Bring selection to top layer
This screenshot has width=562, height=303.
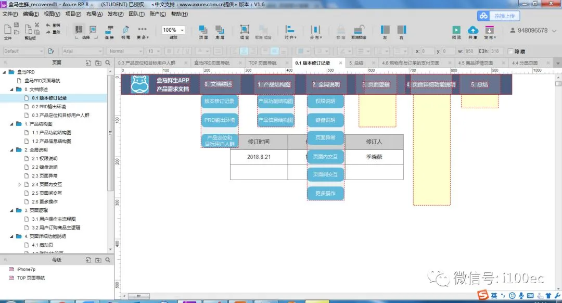click(203, 29)
